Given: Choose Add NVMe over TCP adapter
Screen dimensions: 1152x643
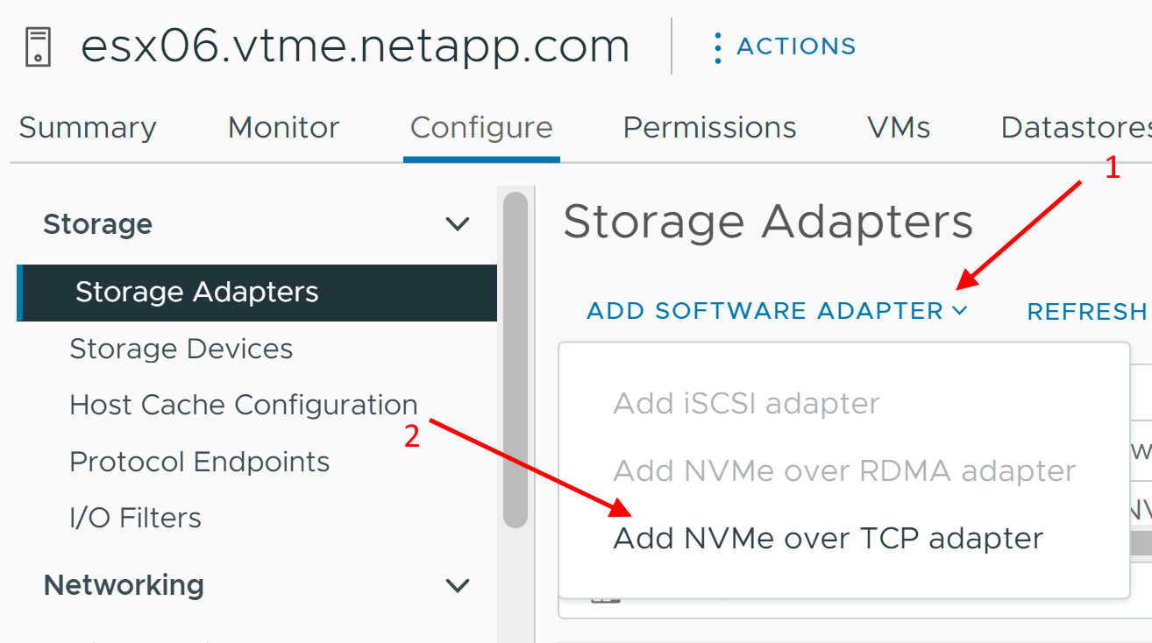Looking at the screenshot, I should coord(828,538).
